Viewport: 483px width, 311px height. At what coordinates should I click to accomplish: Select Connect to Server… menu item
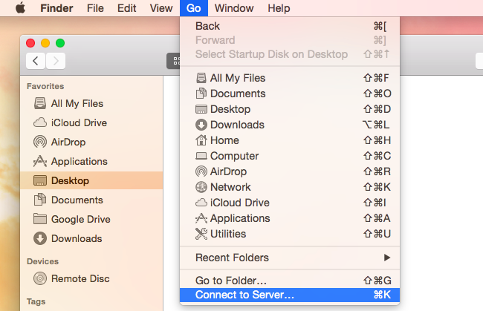coord(290,295)
